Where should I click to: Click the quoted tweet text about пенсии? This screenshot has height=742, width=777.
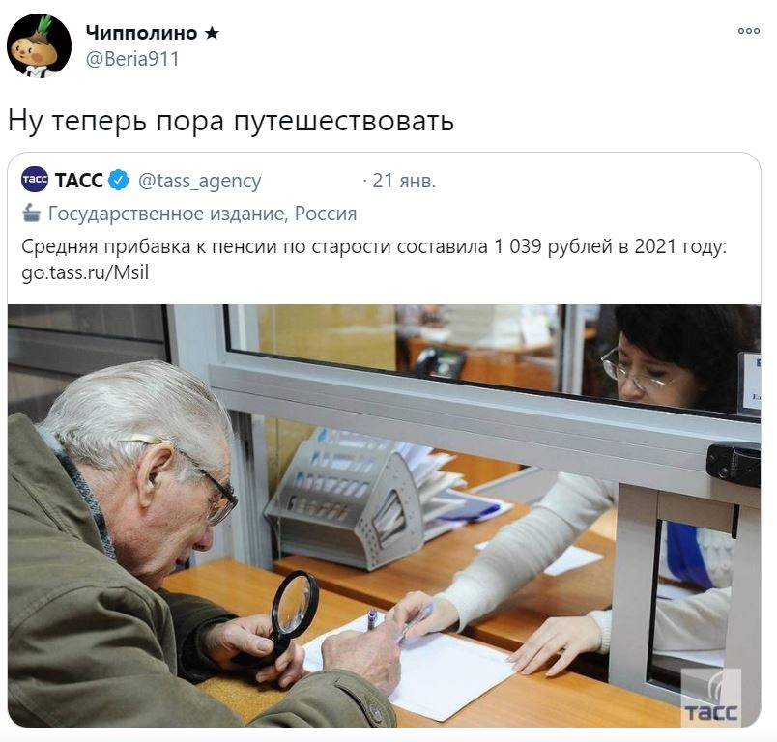374,246
